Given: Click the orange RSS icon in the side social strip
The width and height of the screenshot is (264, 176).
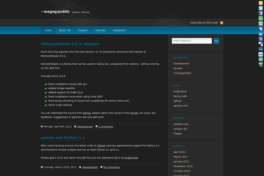Looking at the screenshot, I should tap(260, 3).
